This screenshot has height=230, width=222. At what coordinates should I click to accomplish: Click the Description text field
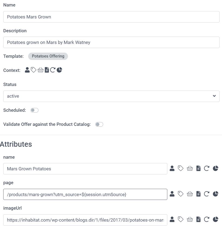tap(111, 42)
